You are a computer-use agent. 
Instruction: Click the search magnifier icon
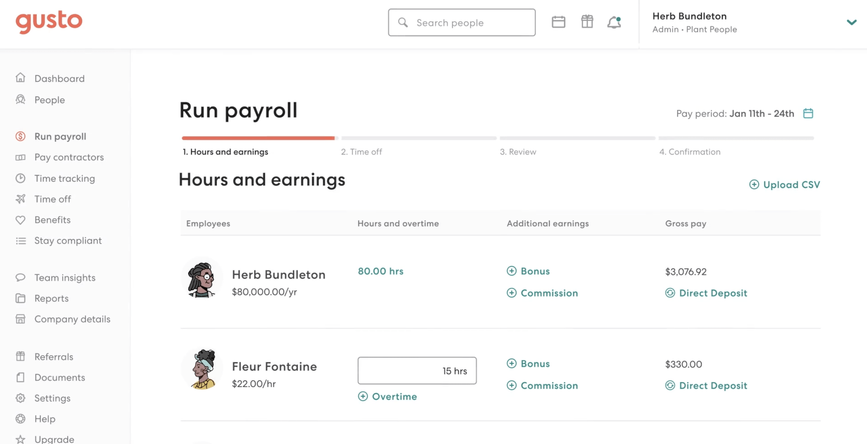(403, 23)
